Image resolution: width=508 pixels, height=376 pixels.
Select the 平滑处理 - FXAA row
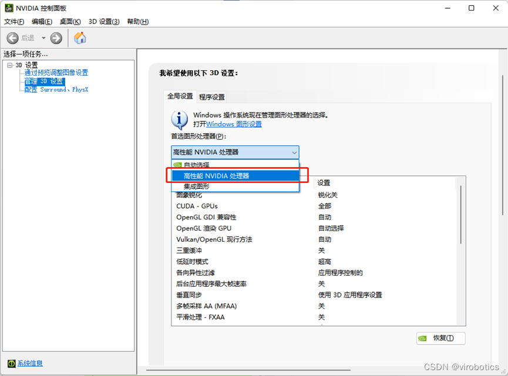[x=314, y=317]
